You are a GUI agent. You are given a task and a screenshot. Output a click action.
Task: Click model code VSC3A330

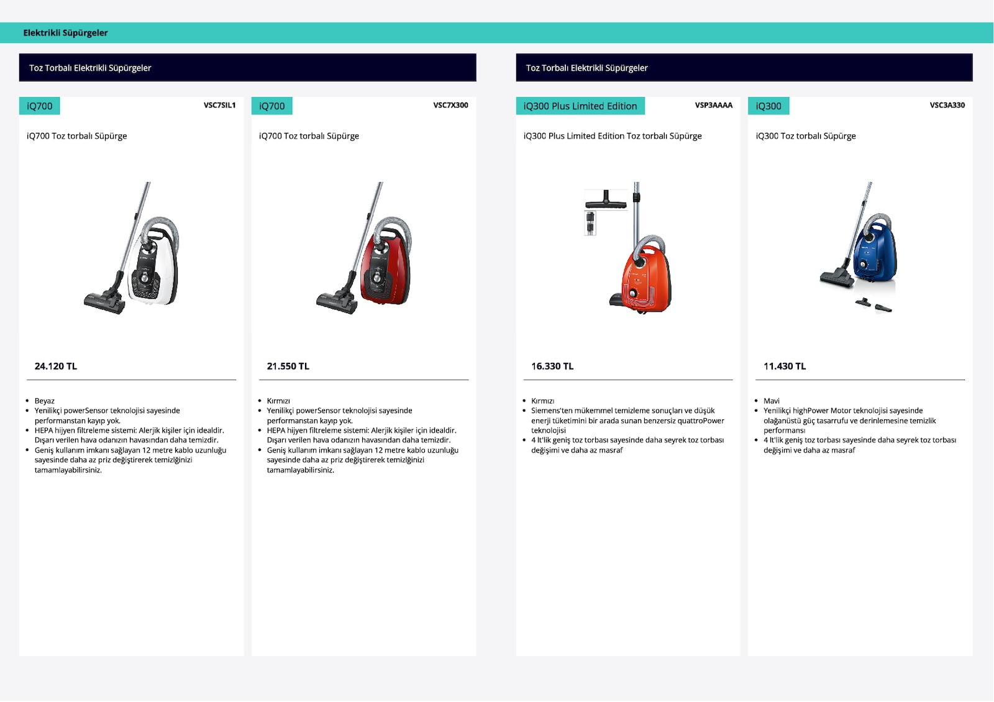pos(947,106)
